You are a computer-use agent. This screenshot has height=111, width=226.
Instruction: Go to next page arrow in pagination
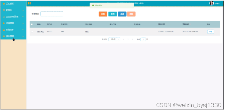coord(133,39)
